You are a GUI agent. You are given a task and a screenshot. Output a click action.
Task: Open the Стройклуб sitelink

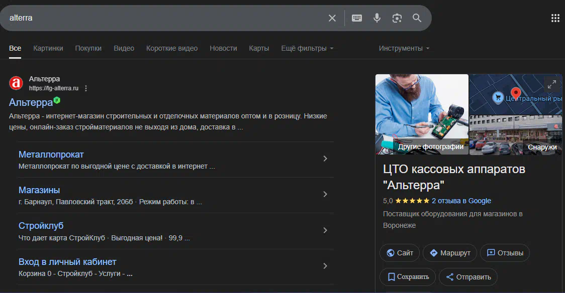pyautogui.click(x=41, y=226)
